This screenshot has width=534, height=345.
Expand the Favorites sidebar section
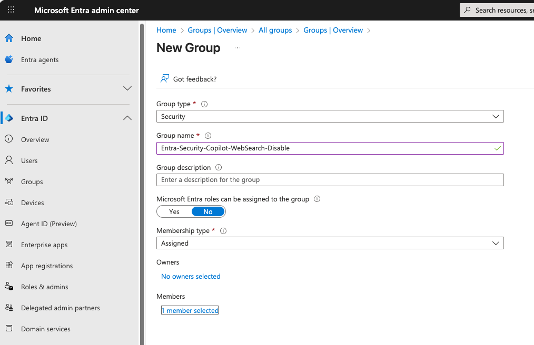pos(127,89)
